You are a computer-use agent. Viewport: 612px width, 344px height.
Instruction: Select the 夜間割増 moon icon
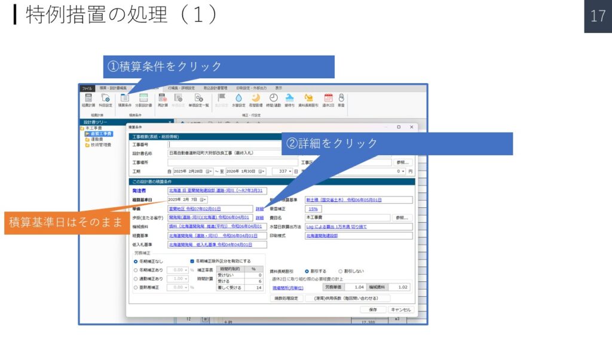coord(256,99)
